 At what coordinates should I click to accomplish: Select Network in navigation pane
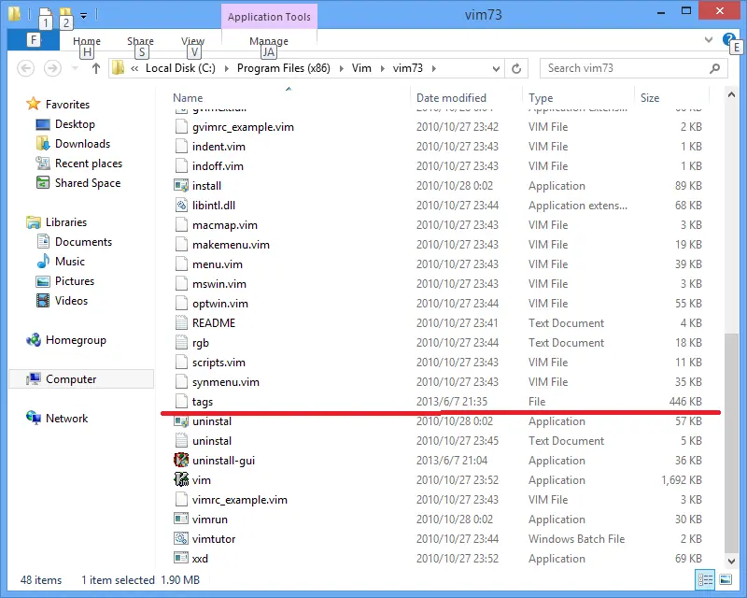pyautogui.click(x=66, y=419)
